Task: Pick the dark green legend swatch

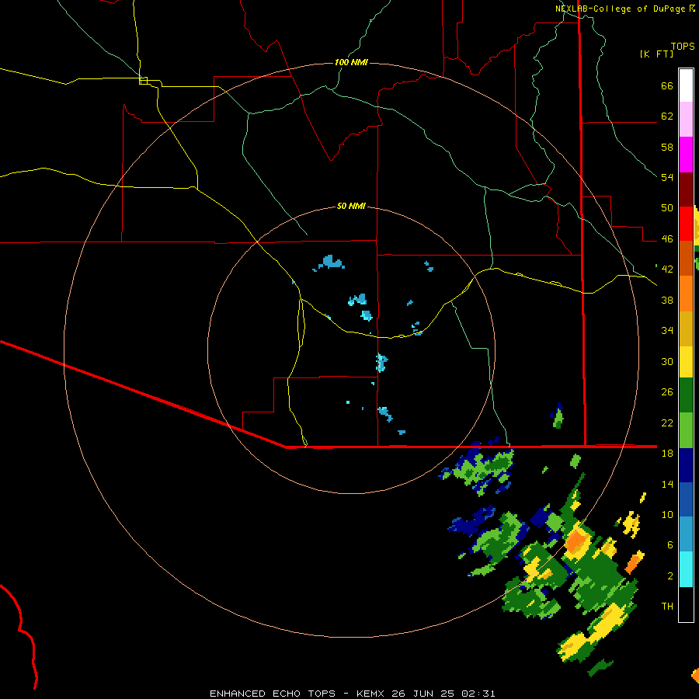Action: 686,395
